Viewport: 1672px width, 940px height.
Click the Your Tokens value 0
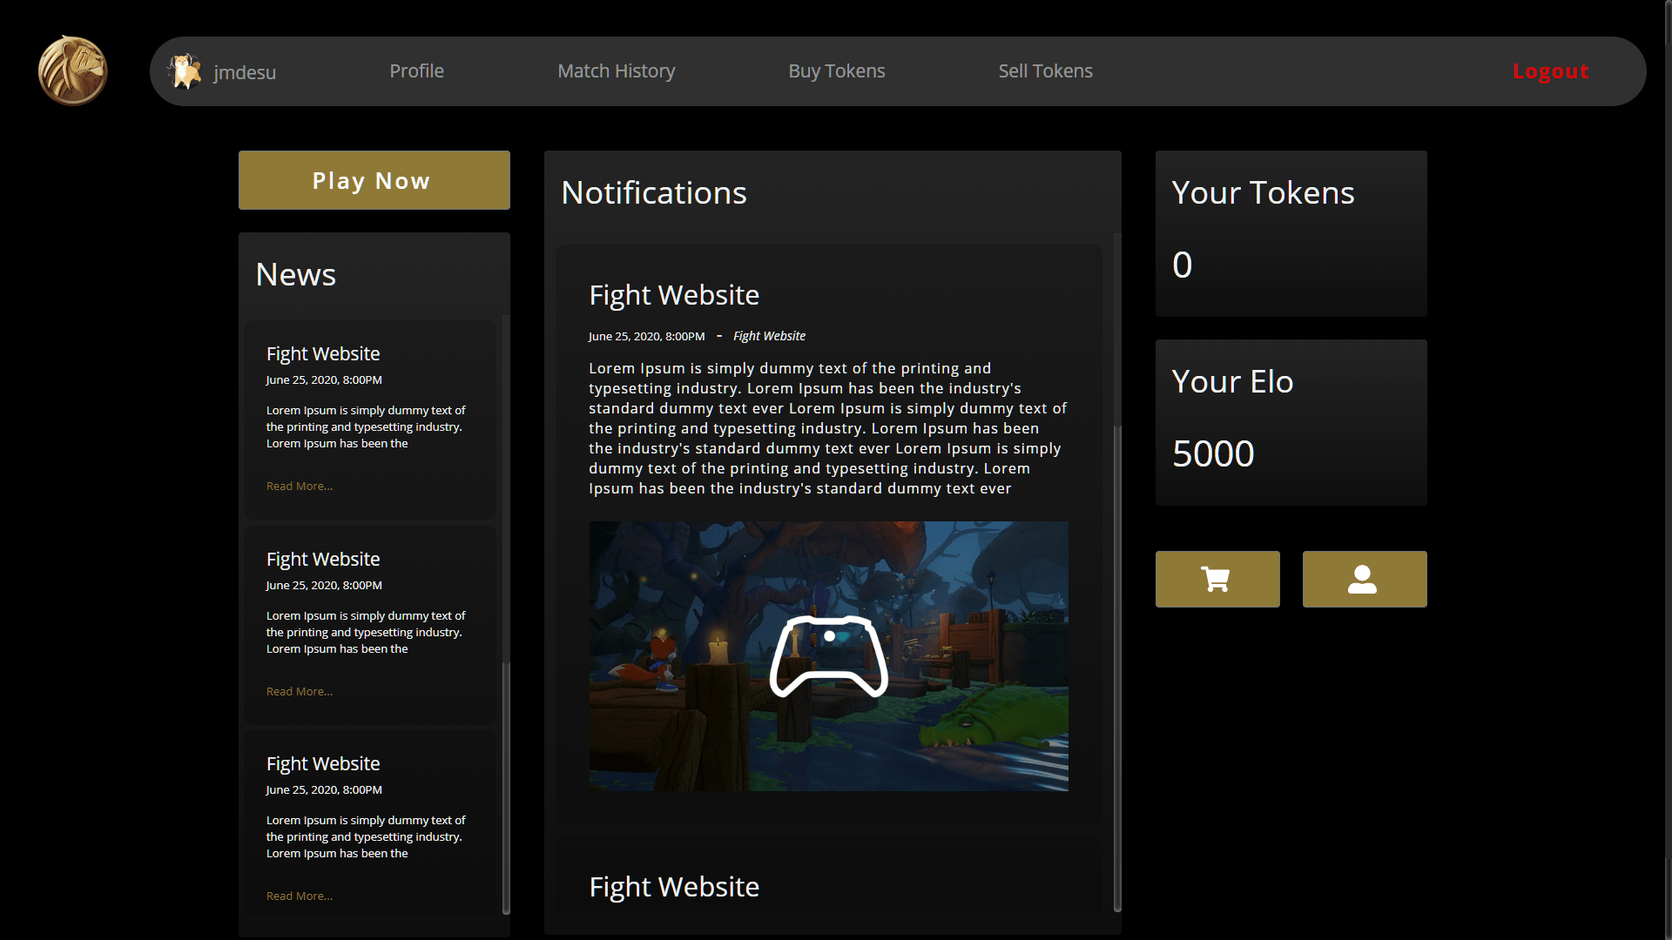coord(1182,265)
